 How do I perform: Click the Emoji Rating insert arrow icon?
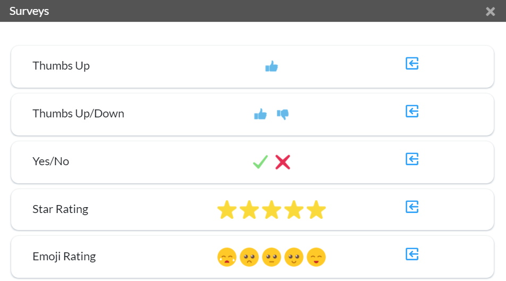pos(412,254)
